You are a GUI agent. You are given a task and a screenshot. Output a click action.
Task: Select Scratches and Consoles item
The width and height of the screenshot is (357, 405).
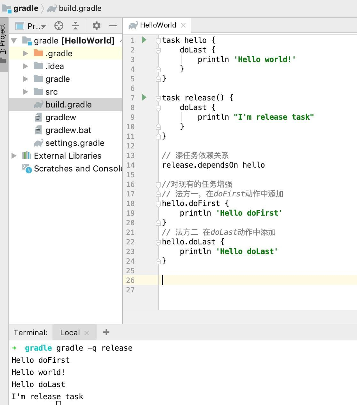[x=66, y=169]
